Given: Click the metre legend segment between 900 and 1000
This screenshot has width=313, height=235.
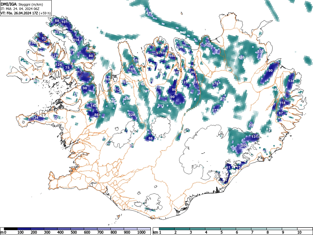Looking at the screenshot, I should 131,229.
